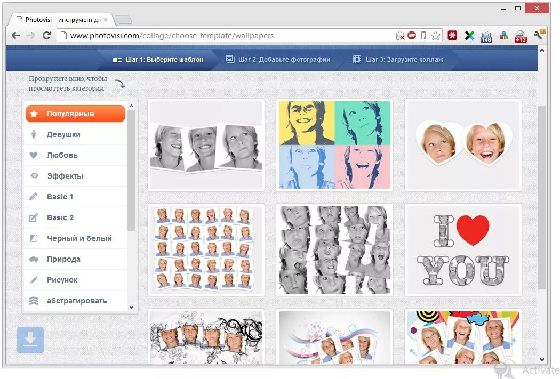This screenshot has height=379, width=560.
Task: Choose the colorful cartoon polaroid template
Action: [463, 336]
